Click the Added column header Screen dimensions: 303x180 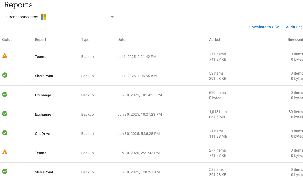[214, 40]
